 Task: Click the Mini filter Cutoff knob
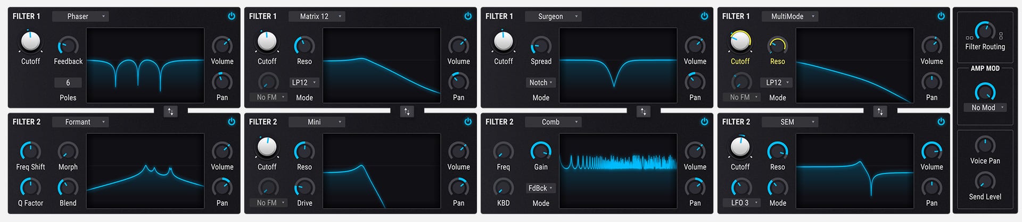pos(267,147)
